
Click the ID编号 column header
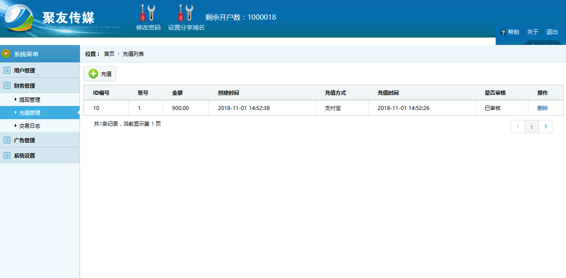pyautogui.click(x=101, y=93)
